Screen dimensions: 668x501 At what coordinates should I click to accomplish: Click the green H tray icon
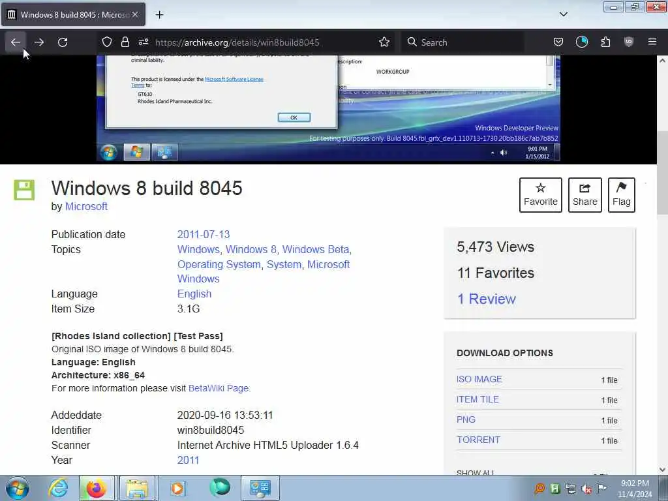tap(555, 489)
